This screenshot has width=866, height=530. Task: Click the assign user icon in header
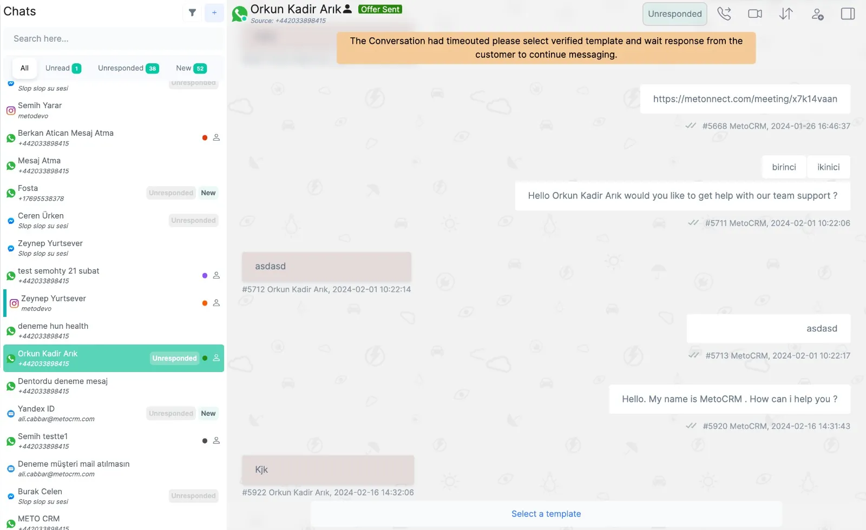817,14
